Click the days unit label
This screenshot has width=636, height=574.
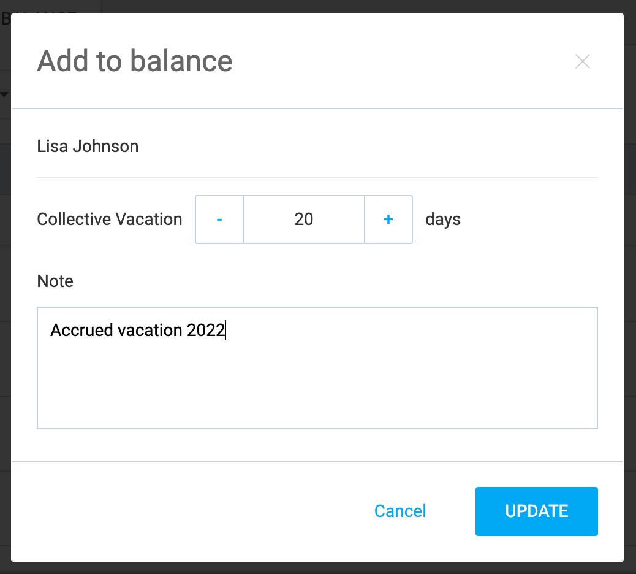(443, 219)
